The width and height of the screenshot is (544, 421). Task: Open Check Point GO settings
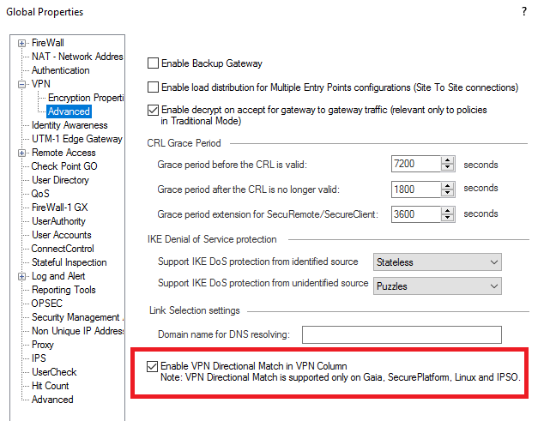click(x=64, y=166)
